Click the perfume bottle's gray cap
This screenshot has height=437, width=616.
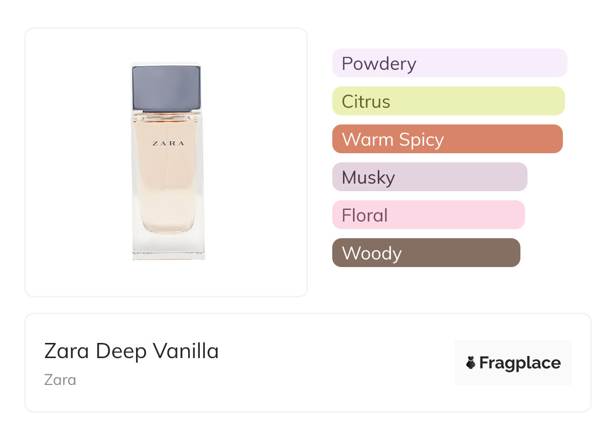(166, 87)
